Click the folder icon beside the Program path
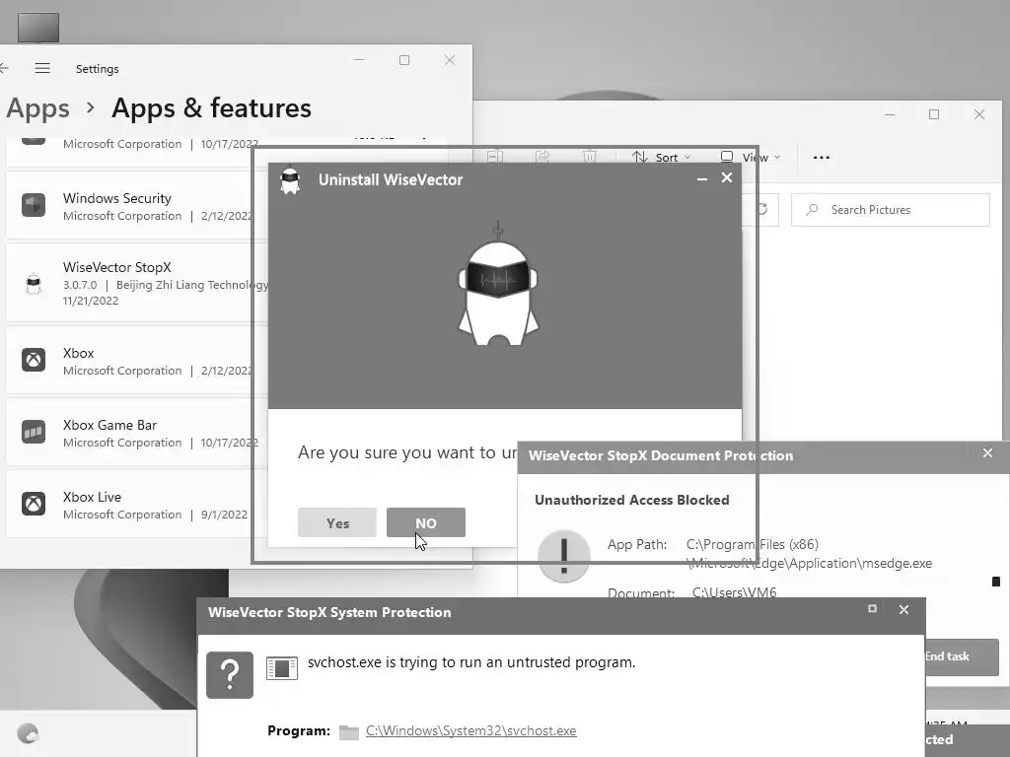Image resolution: width=1010 pixels, height=757 pixels. [x=348, y=732]
